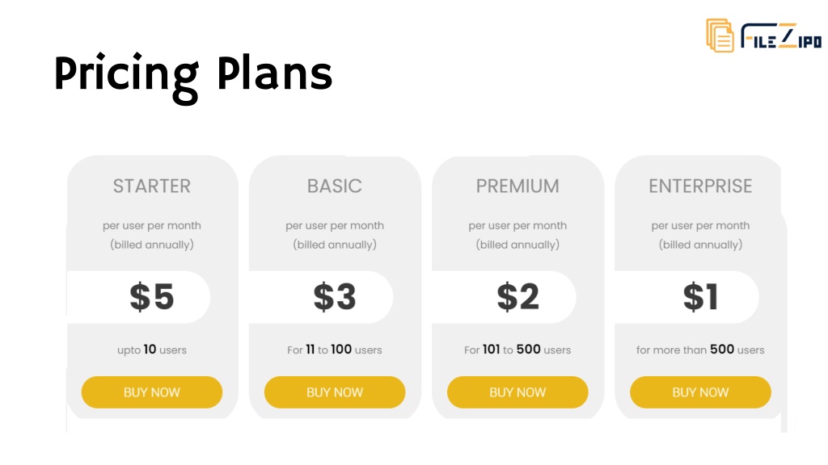Click the Starter 'per user per month' text
The image size is (828, 465).
(x=151, y=226)
